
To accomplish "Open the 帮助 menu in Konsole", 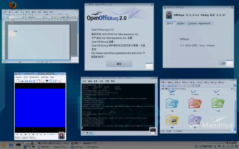I will (x=113, y=81).
